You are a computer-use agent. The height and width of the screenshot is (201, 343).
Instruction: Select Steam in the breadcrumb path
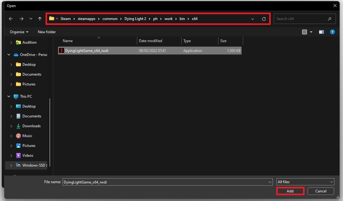66,19
